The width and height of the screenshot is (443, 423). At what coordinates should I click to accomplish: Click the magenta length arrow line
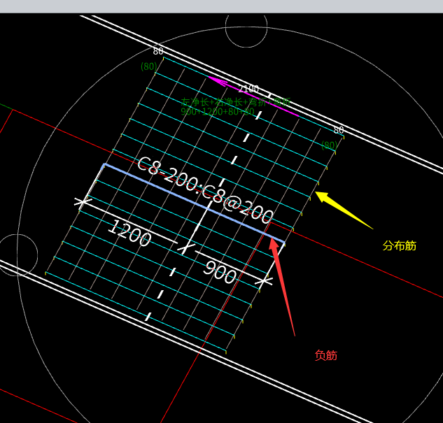point(253,96)
